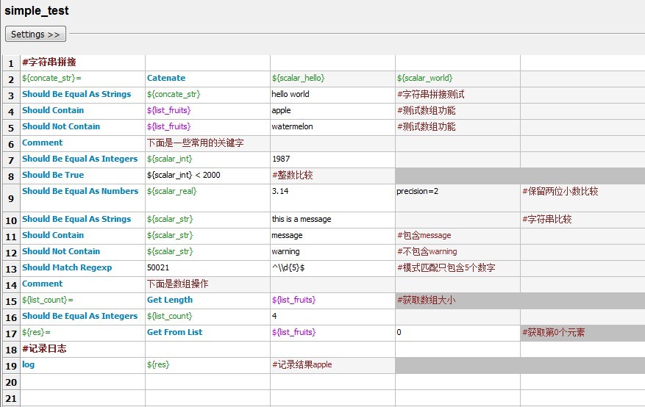
Task: Select the 'apple' cell in row 4
Action: click(332, 111)
